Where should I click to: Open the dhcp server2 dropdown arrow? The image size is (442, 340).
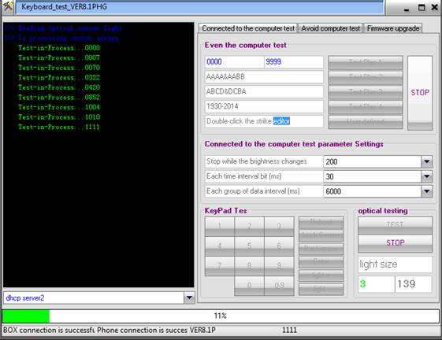click(x=189, y=297)
